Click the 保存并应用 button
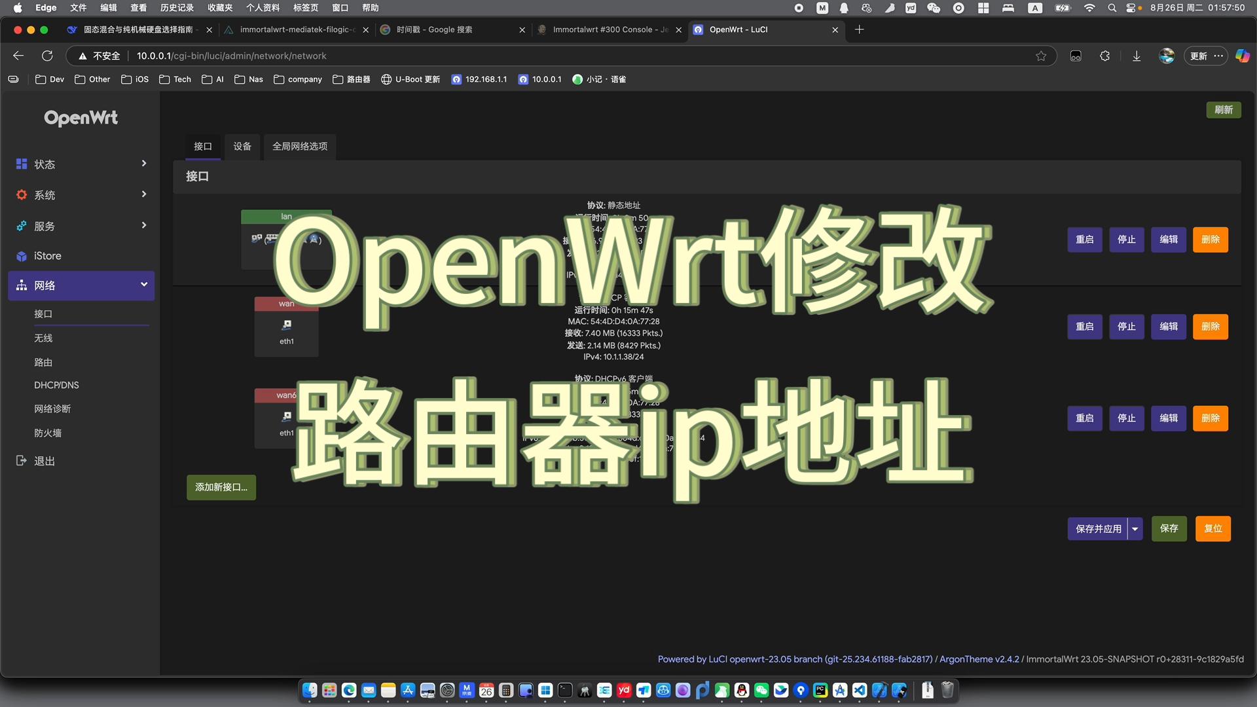Screen dimensions: 1257x707 [1098, 529]
